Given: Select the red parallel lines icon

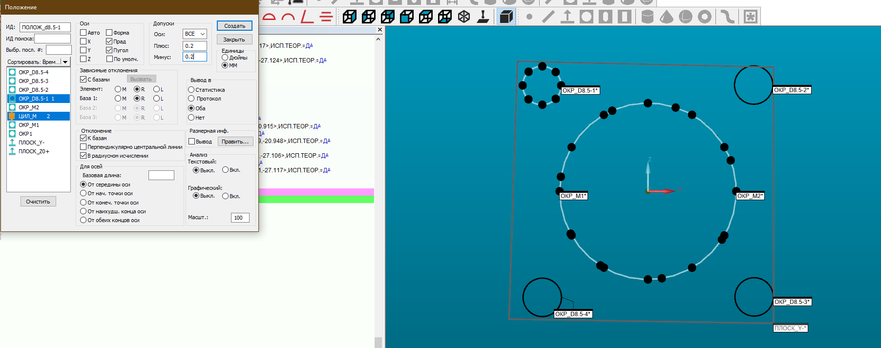Looking at the screenshot, I should point(326,17).
